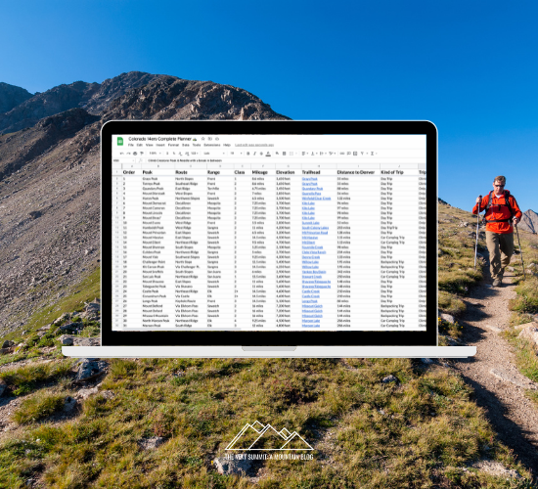Screen dimensions: 538x489
Task: Open the Format menu
Action: click(173, 145)
